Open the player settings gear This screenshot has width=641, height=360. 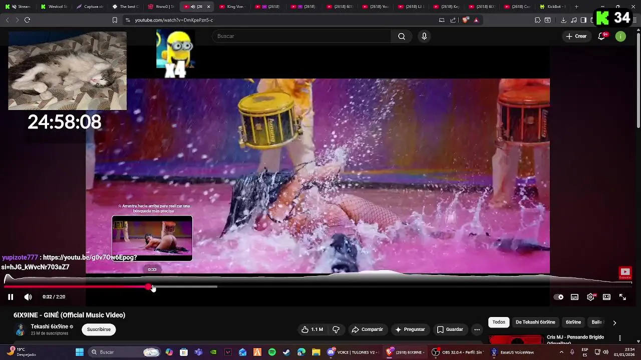pos(591,297)
